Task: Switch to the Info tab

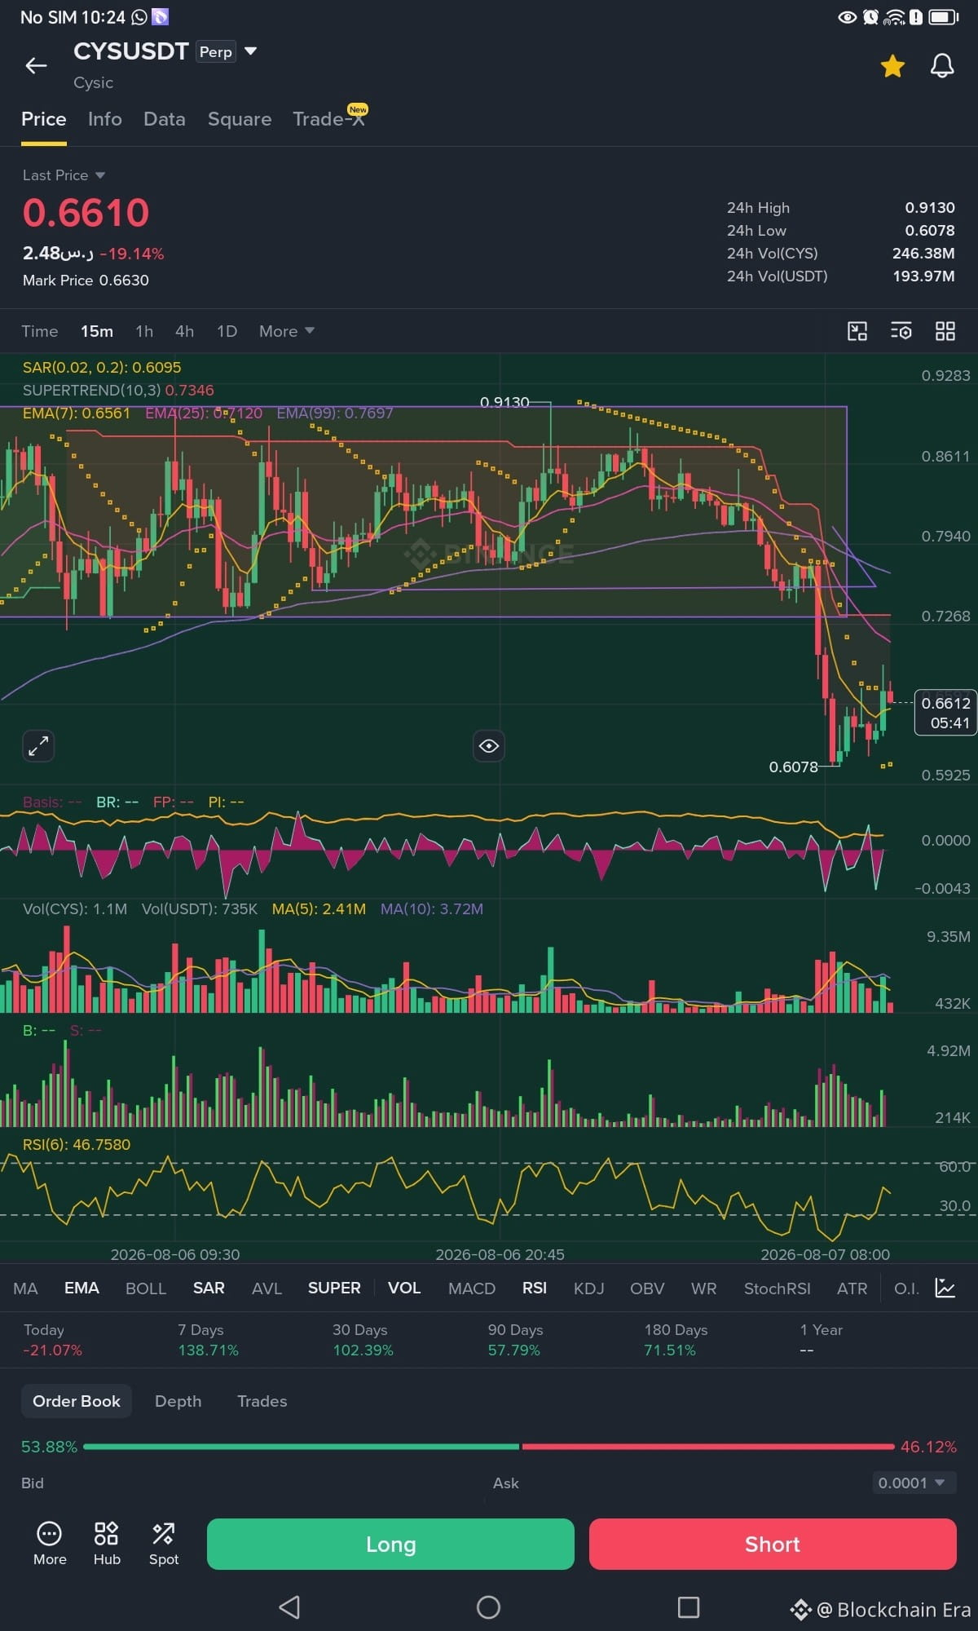Action: tap(105, 119)
